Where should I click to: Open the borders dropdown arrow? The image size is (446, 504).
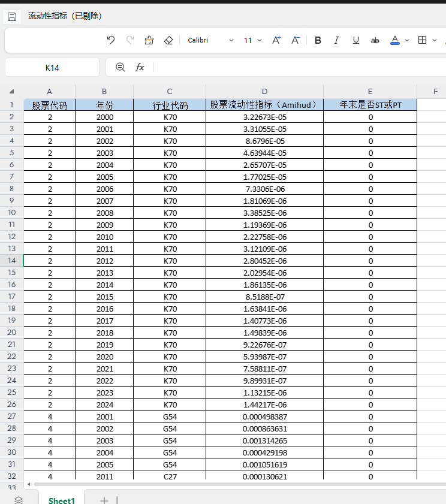435,41
